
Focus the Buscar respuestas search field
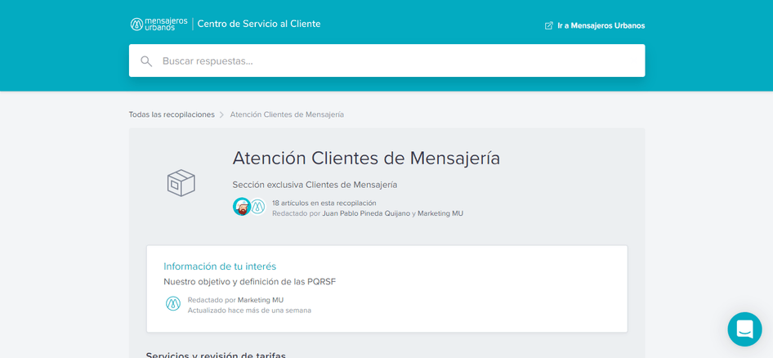tap(392, 60)
